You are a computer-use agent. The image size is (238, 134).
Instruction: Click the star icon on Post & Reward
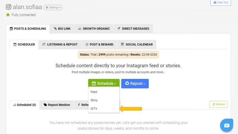(87, 44)
